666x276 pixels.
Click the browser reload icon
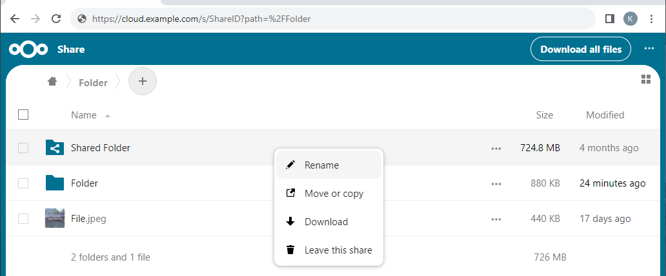[x=56, y=19]
